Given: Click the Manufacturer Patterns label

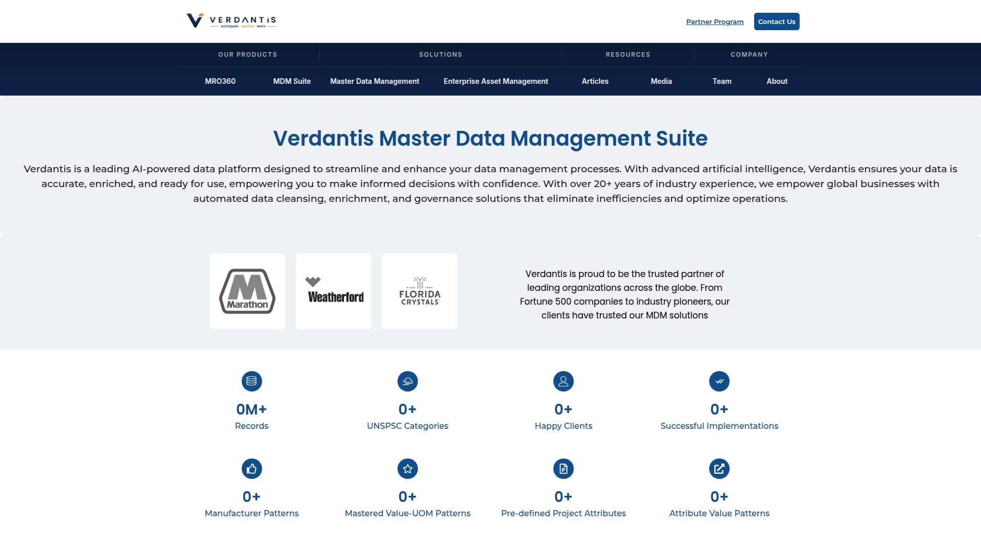Looking at the screenshot, I should [x=251, y=513].
